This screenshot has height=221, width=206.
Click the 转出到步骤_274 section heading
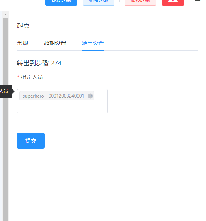(x=39, y=63)
